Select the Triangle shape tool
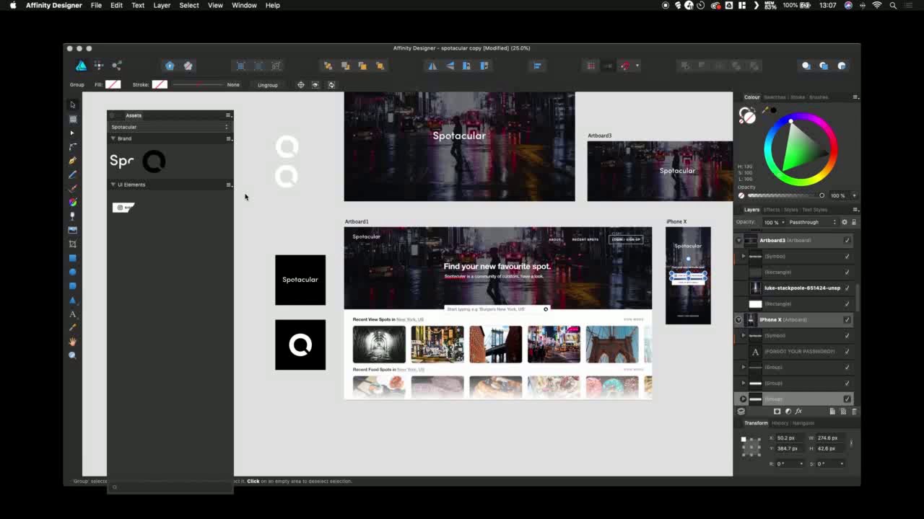The image size is (924, 519). pos(72,300)
